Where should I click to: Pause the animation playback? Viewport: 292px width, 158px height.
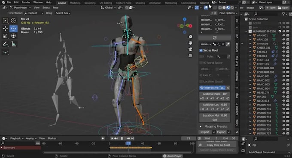click(x=122, y=138)
